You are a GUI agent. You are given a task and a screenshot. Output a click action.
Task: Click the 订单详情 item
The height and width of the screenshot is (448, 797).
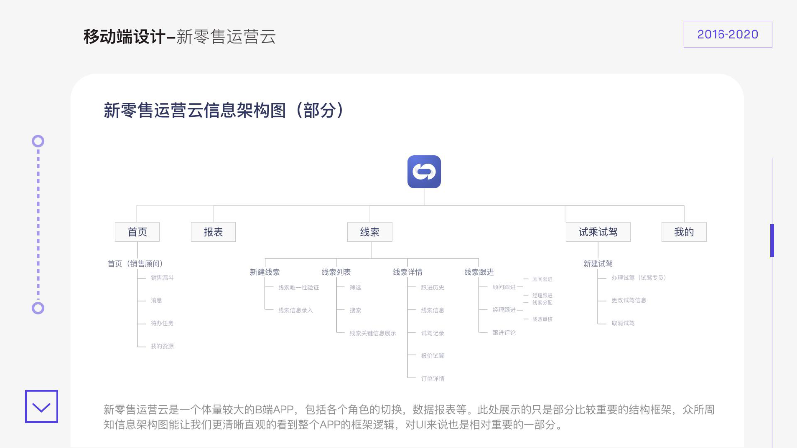click(433, 379)
